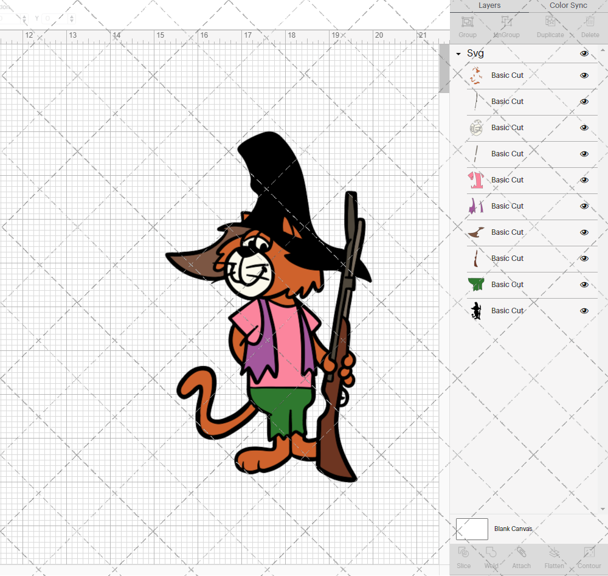Select the pink shirt layer thumbnail

(x=476, y=180)
